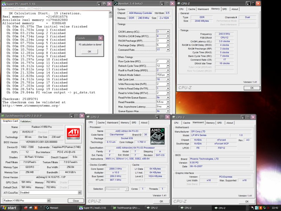This screenshot has height=211, width=281.
Task: Open the Mainboard tab in the CPU-Z Memory window
Action: click(203, 9)
